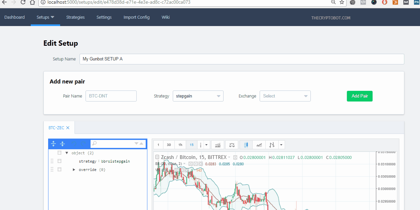Open the chart indicators menu

coord(218,145)
